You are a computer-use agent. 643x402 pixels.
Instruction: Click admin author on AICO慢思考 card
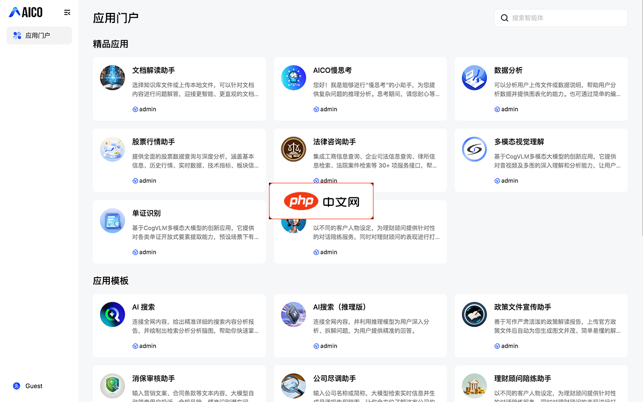[x=325, y=109]
